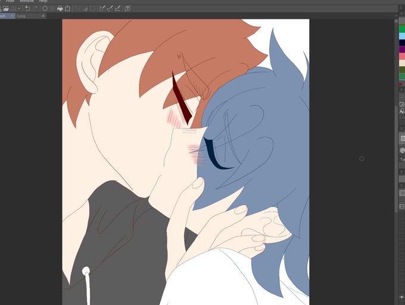Screen dimensions: 405x305
Task: Pick the beige skin-tone swatch
Action: (x=402, y=63)
